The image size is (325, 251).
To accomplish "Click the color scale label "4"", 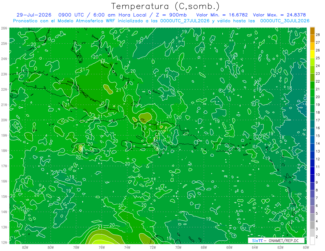I will click(x=317, y=221).
